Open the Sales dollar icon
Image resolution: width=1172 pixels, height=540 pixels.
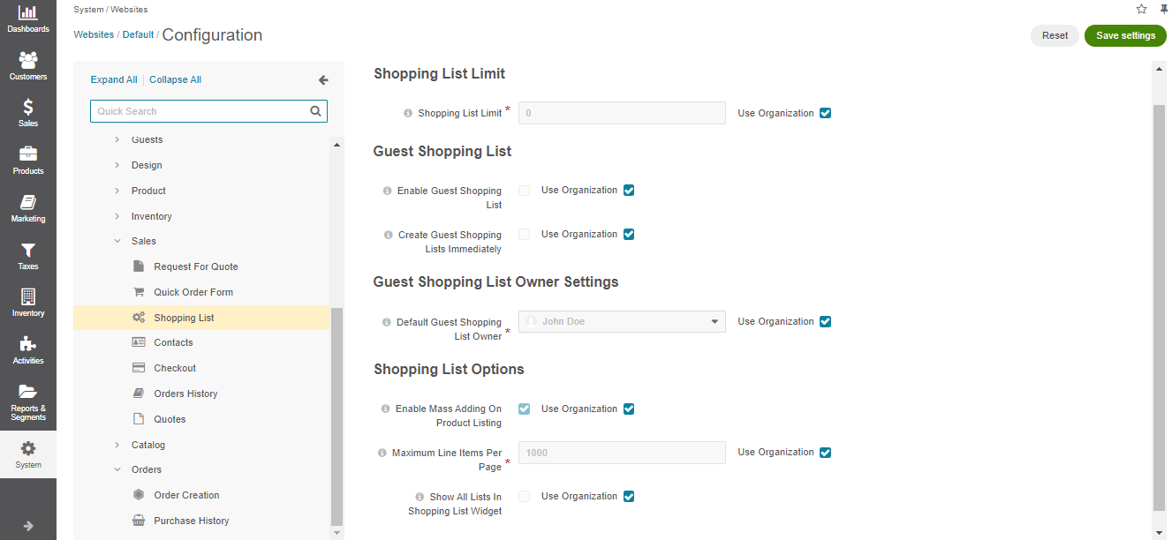(28, 107)
